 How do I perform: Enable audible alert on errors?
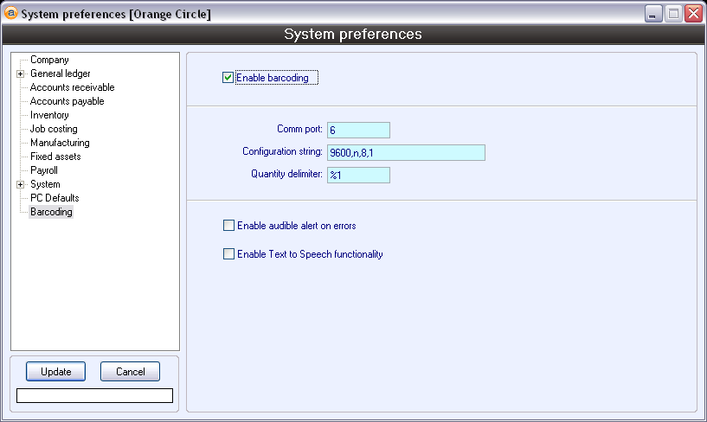click(x=228, y=226)
